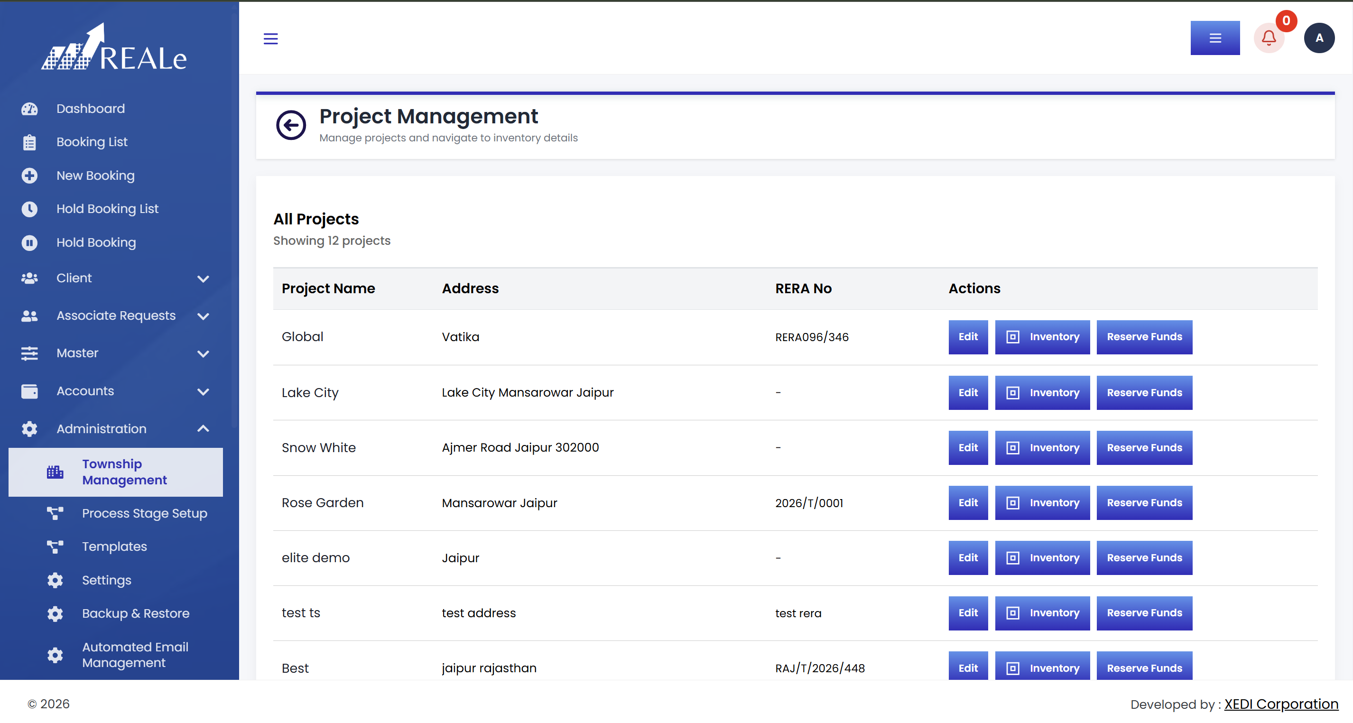Visit the XEDI Corporation link
The height and width of the screenshot is (723, 1353).
point(1281,704)
